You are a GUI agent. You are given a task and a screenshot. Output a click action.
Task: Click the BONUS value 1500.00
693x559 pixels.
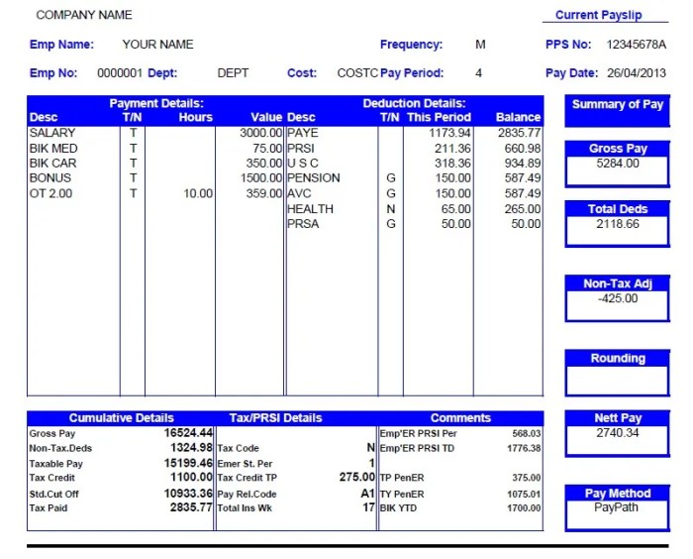tap(261, 178)
